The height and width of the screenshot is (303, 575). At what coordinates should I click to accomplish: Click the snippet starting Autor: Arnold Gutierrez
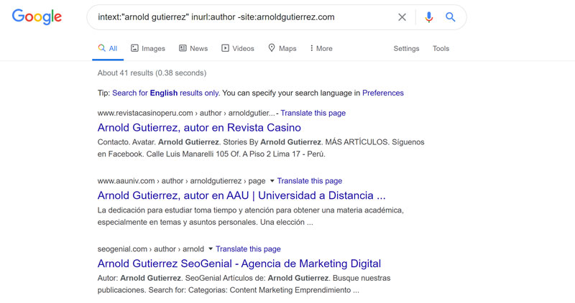pyautogui.click(x=244, y=284)
